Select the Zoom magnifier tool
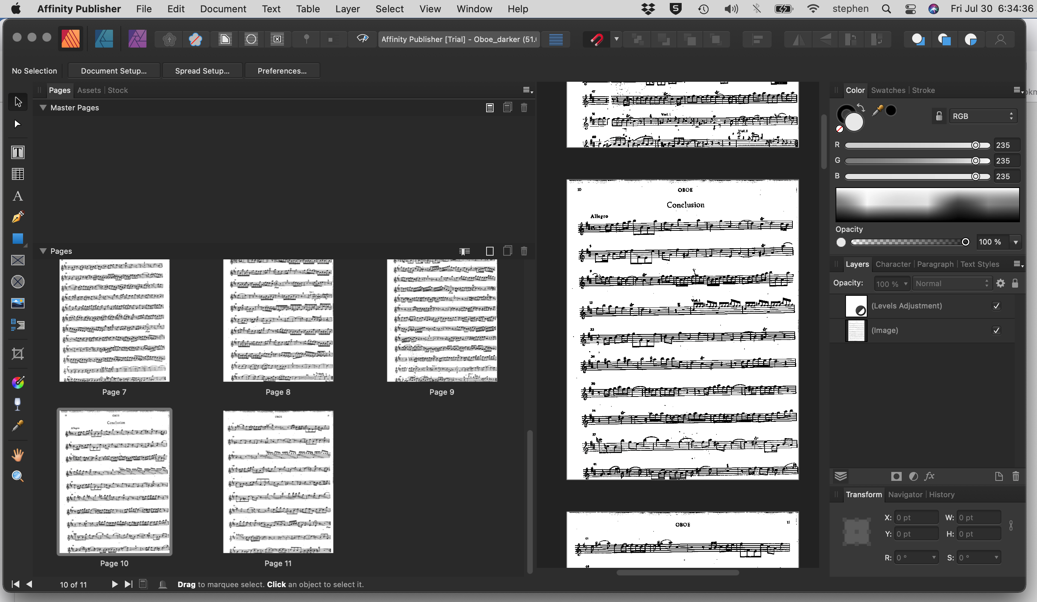This screenshot has height=602, width=1037. click(18, 476)
